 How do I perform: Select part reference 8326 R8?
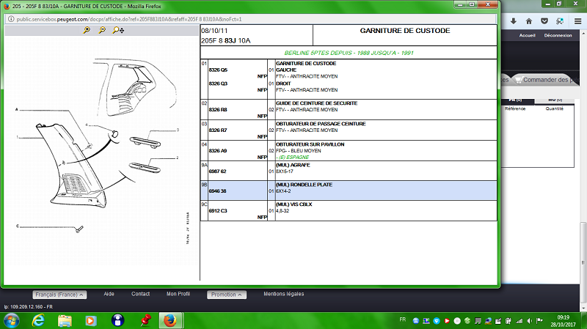point(218,109)
